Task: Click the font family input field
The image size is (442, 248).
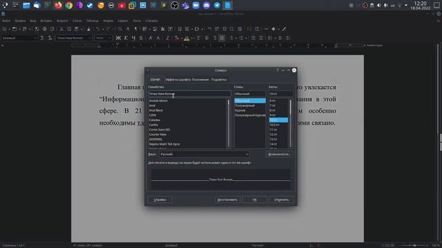Action: pyautogui.click(x=189, y=94)
